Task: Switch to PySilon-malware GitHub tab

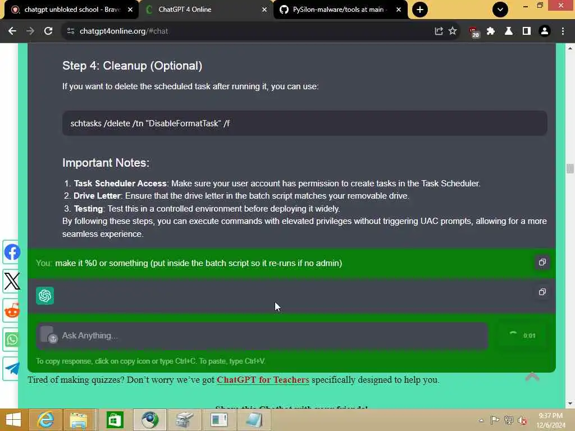Action: coord(340,10)
